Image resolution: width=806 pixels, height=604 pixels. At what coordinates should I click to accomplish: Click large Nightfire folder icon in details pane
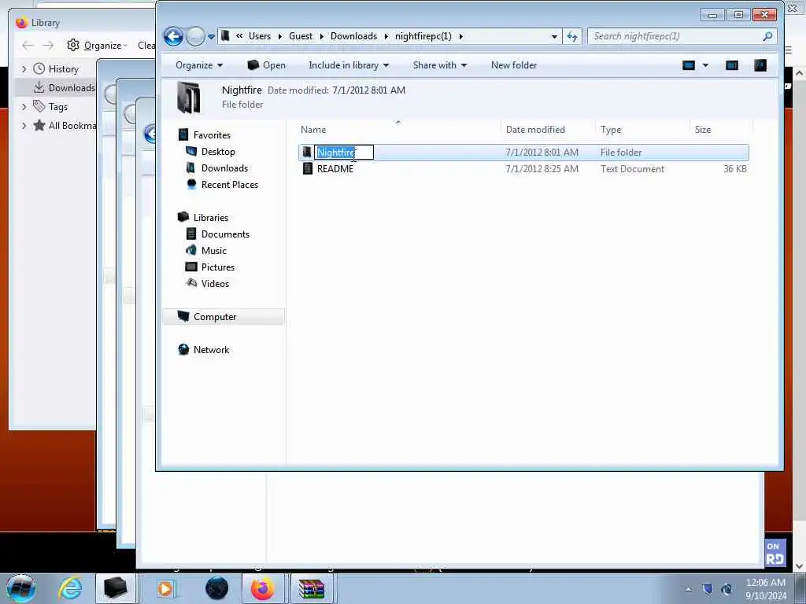(189, 97)
